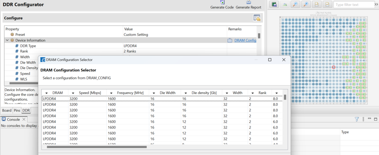Viewport: 379px width, 155px height.
Task: Open the Rank column filter arrow in the dialog
Action: pyautogui.click(x=253, y=93)
